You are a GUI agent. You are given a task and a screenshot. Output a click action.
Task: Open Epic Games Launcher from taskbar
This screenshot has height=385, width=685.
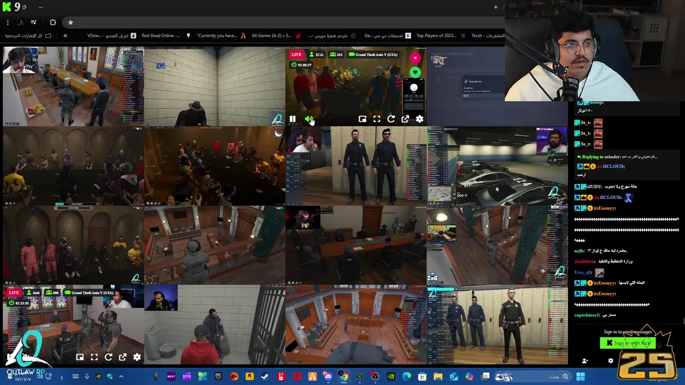[x=218, y=377]
